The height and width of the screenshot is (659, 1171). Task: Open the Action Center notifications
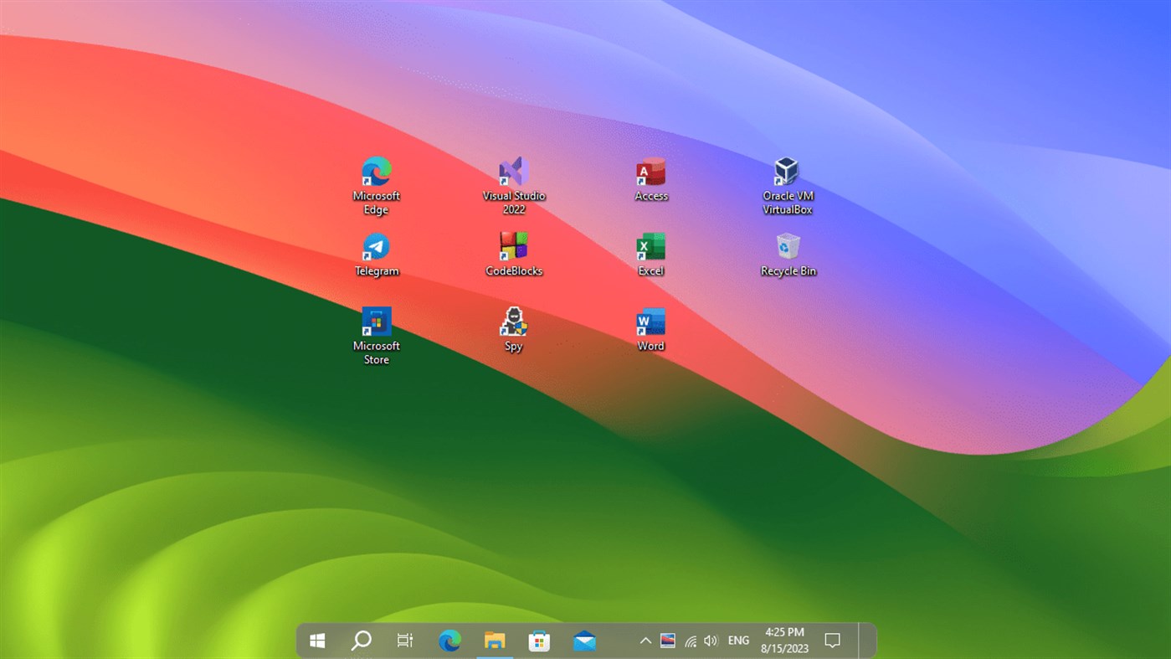[x=830, y=640]
